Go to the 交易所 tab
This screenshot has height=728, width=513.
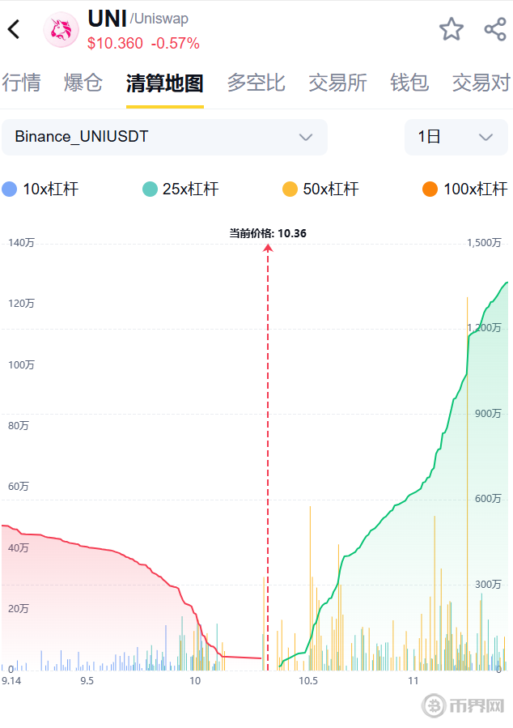pos(337,83)
